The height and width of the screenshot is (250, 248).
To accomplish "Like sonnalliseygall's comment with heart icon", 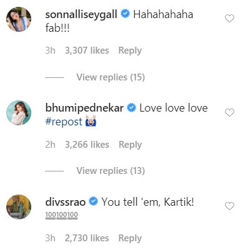I will pyautogui.click(x=229, y=19).
